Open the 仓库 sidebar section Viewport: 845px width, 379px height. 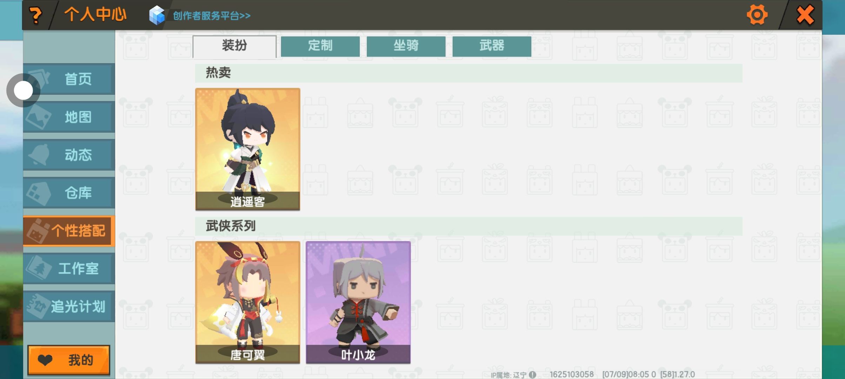(x=69, y=193)
